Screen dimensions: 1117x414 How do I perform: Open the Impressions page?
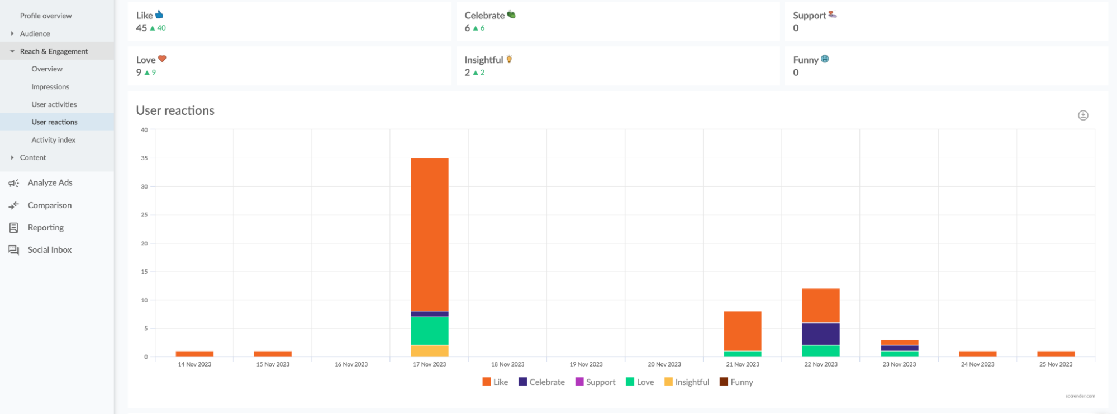click(x=50, y=87)
